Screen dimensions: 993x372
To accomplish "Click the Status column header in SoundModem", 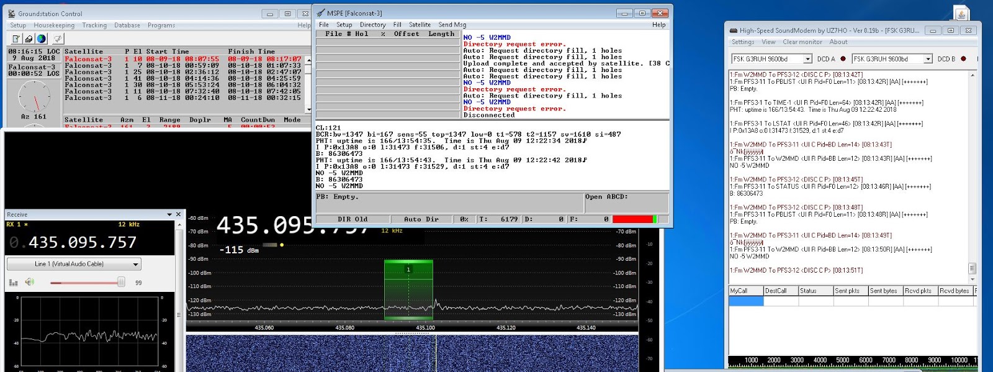I will point(816,291).
